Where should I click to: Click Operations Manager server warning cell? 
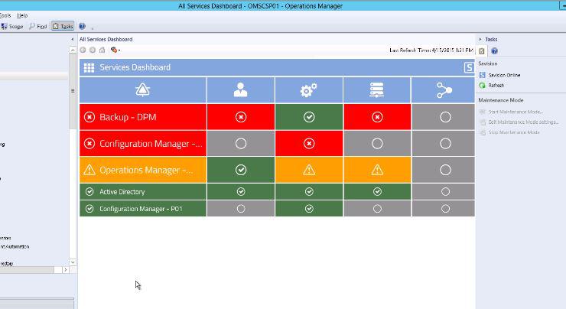pyautogui.click(x=377, y=170)
